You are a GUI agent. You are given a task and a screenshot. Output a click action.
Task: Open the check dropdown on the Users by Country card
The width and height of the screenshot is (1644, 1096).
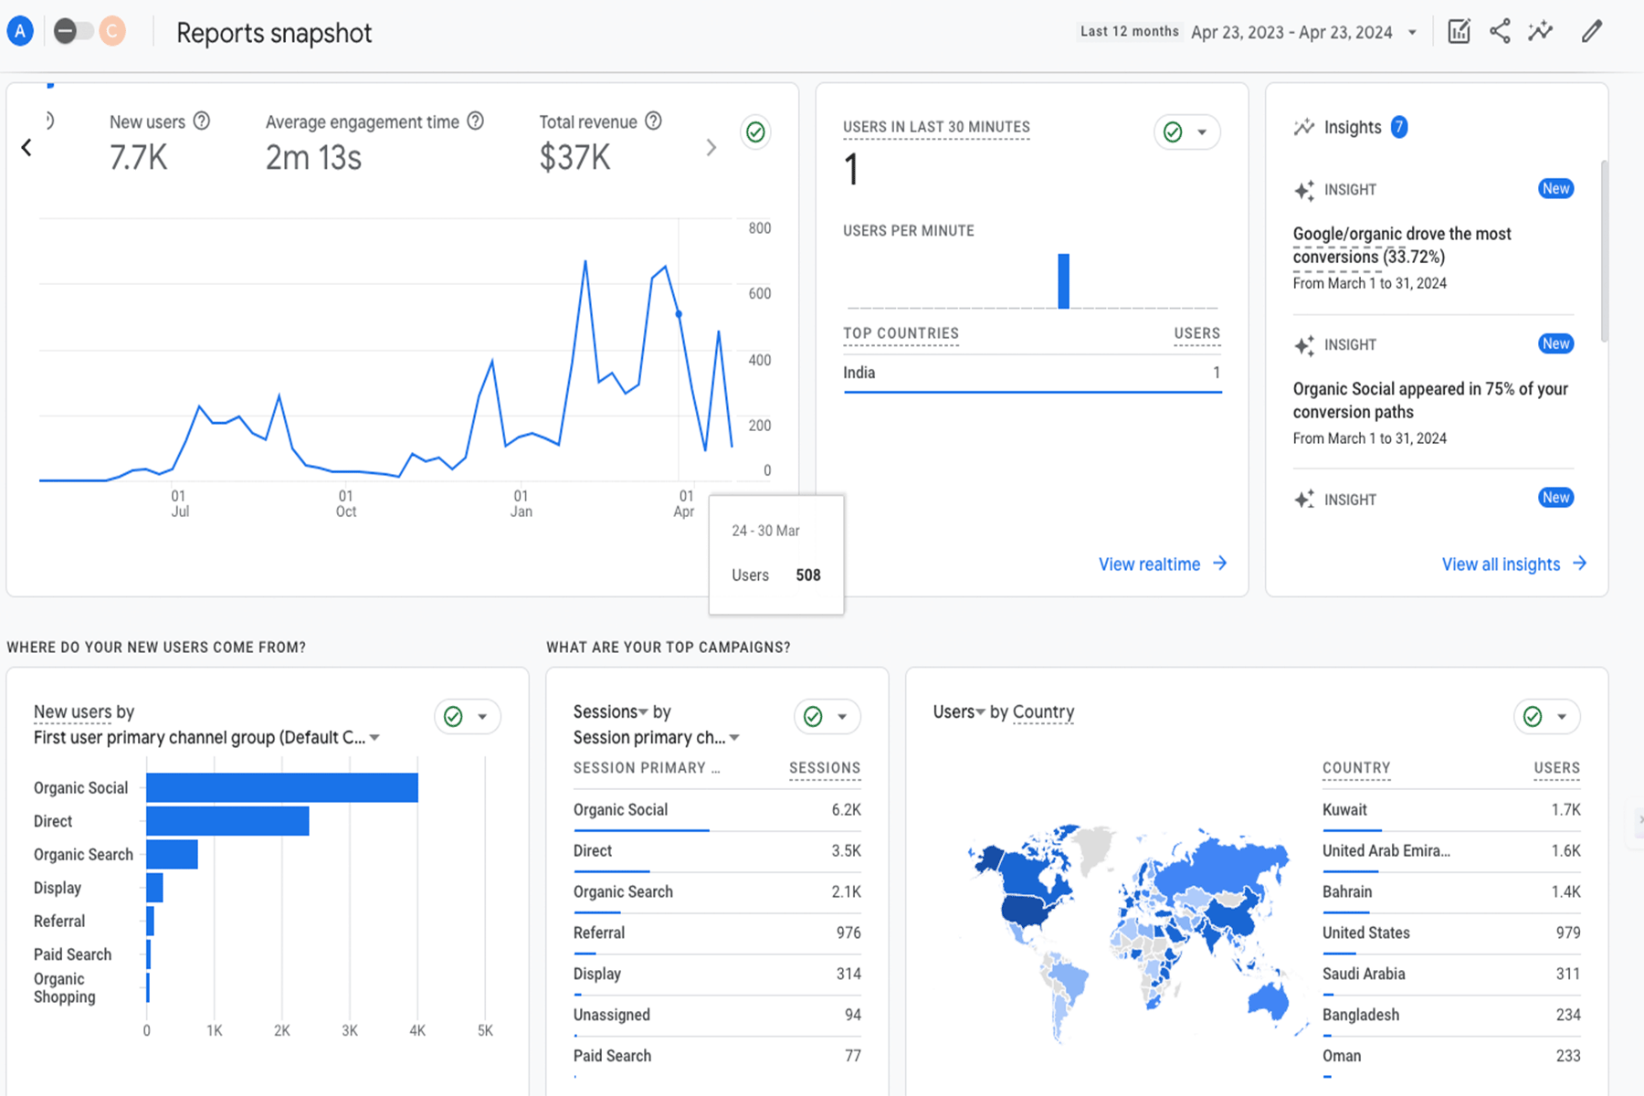(x=1547, y=717)
